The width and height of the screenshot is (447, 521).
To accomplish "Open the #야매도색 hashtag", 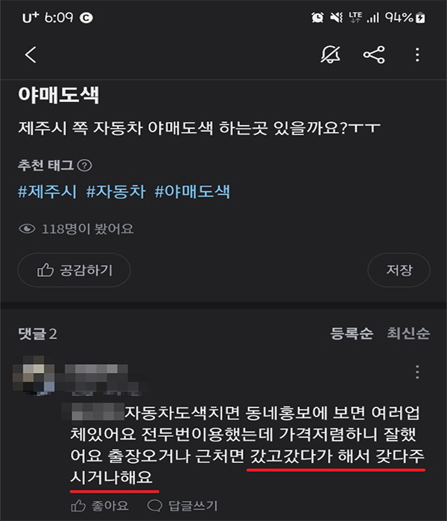I will pyautogui.click(x=192, y=192).
